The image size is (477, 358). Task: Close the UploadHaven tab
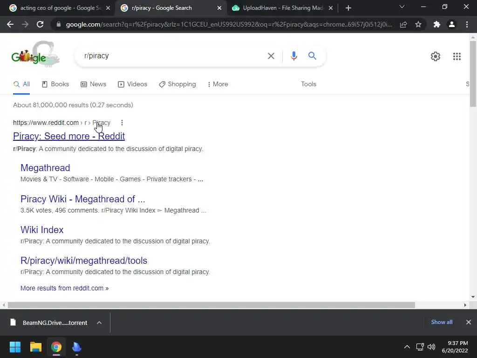click(x=331, y=8)
